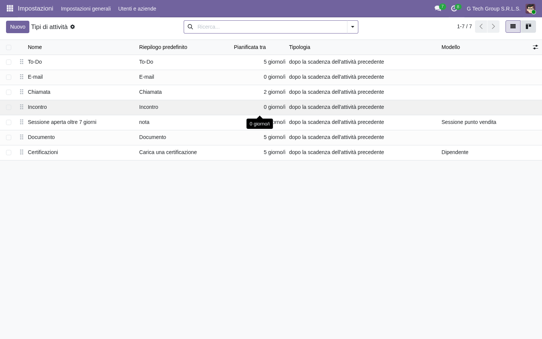This screenshot has height=339, width=542.
Task: Click '5 giorno/i' in To-Do row
Action: click(x=274, y=62)
